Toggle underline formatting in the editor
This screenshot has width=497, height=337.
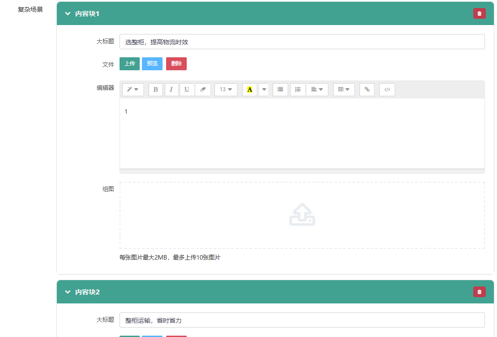coord(187,90)
